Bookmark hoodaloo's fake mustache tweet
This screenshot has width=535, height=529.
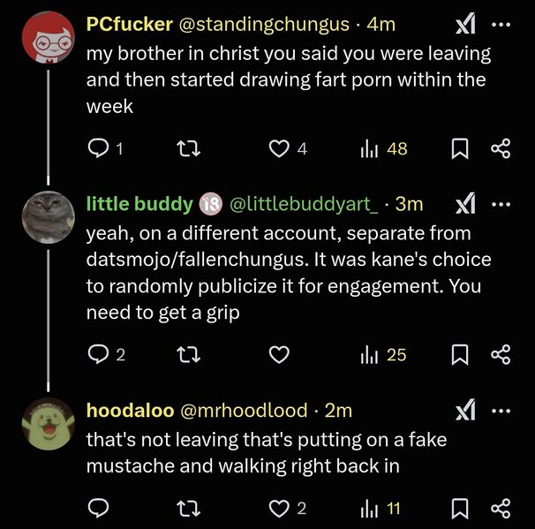pos(459,508)
